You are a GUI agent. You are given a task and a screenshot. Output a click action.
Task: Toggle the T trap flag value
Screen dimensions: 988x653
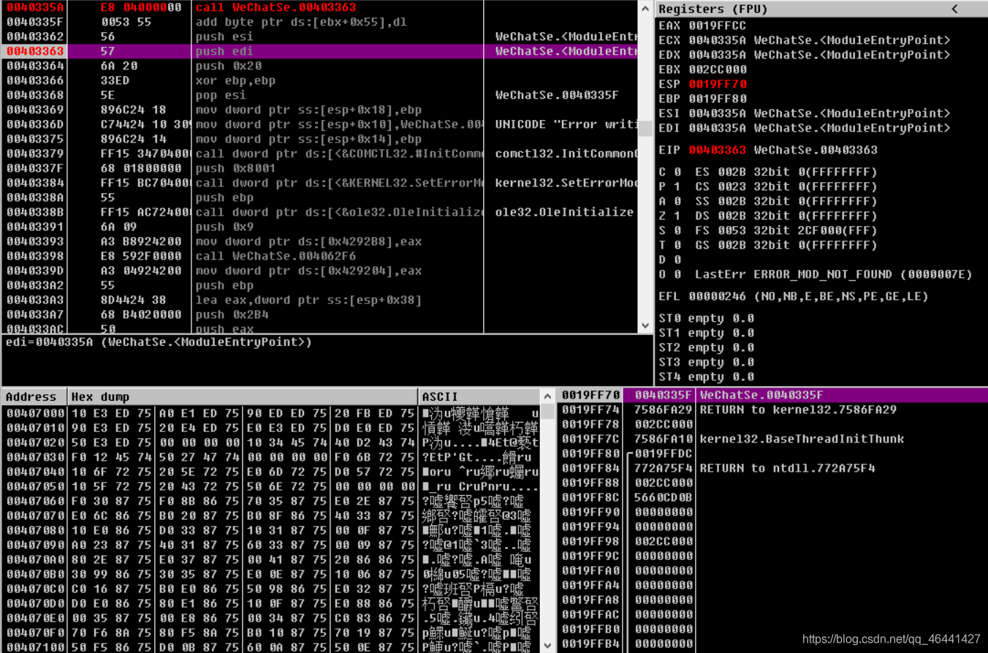pyautogui.click(x=677, y=245)
